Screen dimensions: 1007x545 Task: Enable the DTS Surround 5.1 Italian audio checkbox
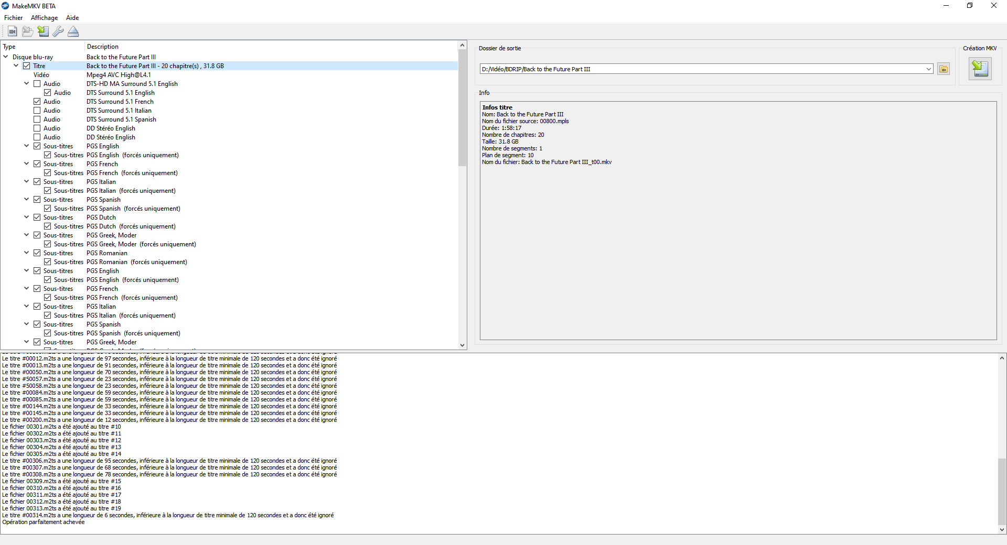(x=37, y=111)
